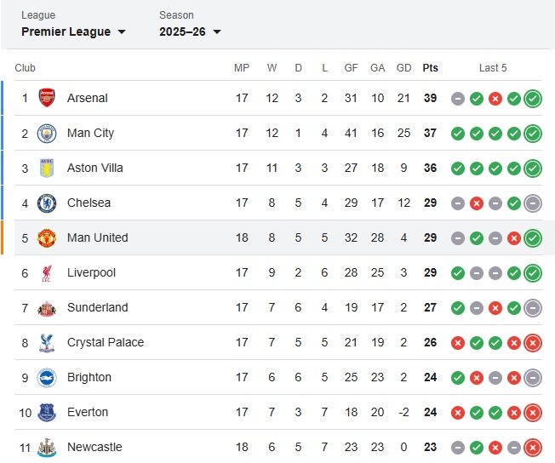Click Man United's most recent win icon

click(x=533, y=237)
